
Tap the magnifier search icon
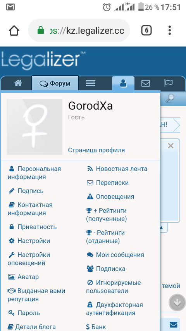tap(170, 98)
